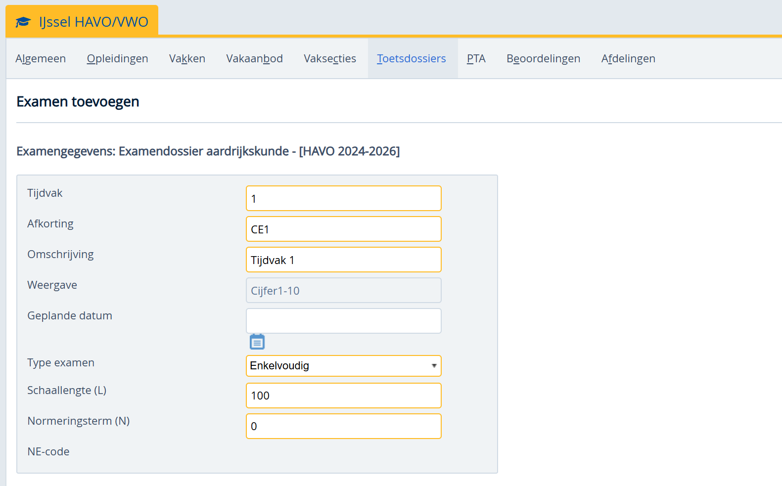782x486 pixels.
Task: Click the calendar icon below Geplande datum
Action: click(257, 342)
